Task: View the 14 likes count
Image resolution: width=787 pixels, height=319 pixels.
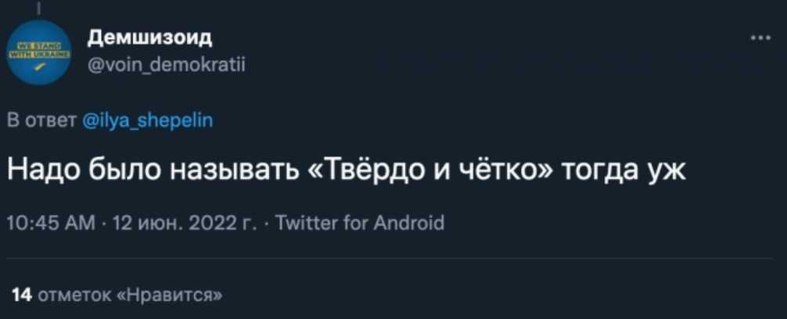Action: click(23, 294)
